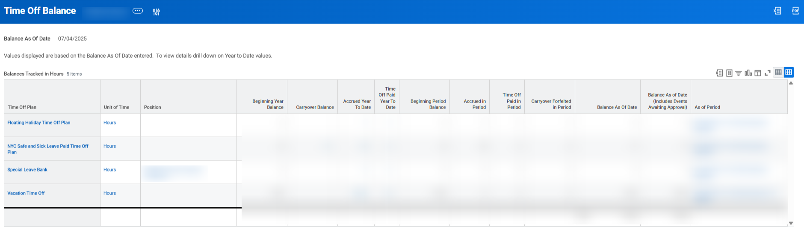804x230 pixels.
Task: Open NYC Safe and Sick Leave plan
Action: (x=48, y=149)
